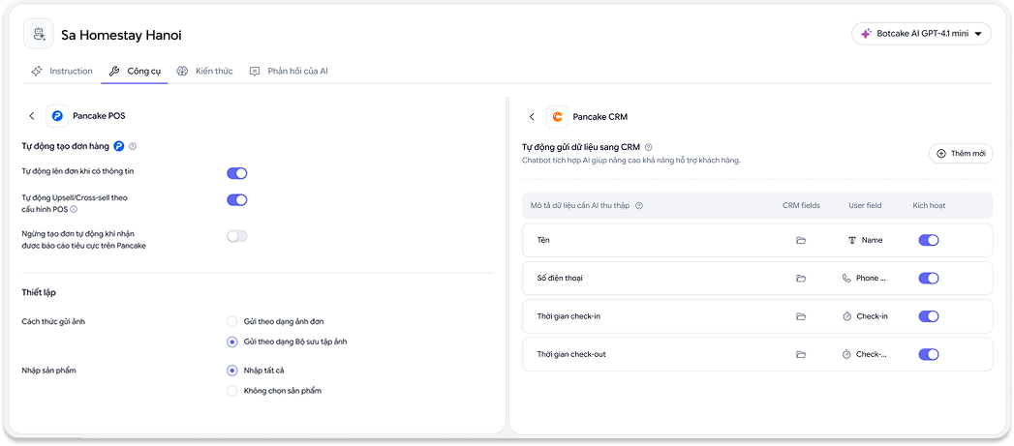Click info icon next to cấu hình POS

[73, 209]
